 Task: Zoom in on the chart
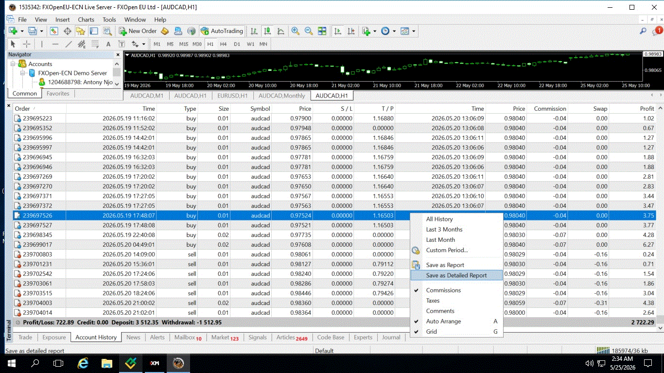click(295, 31)
